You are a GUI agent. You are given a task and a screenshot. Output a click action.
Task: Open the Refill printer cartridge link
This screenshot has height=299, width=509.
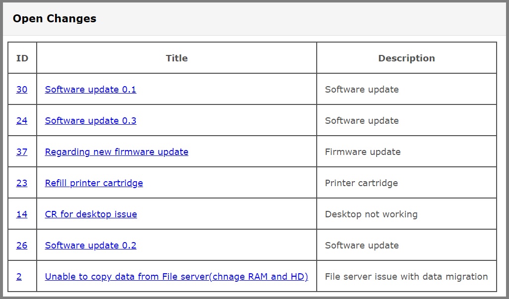(x=94, y=183)
